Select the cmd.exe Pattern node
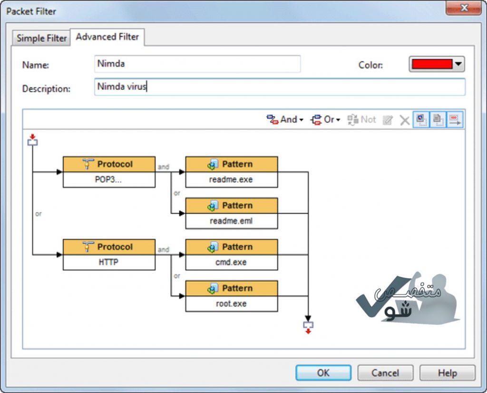487x393 pixels. click(231, 255)
